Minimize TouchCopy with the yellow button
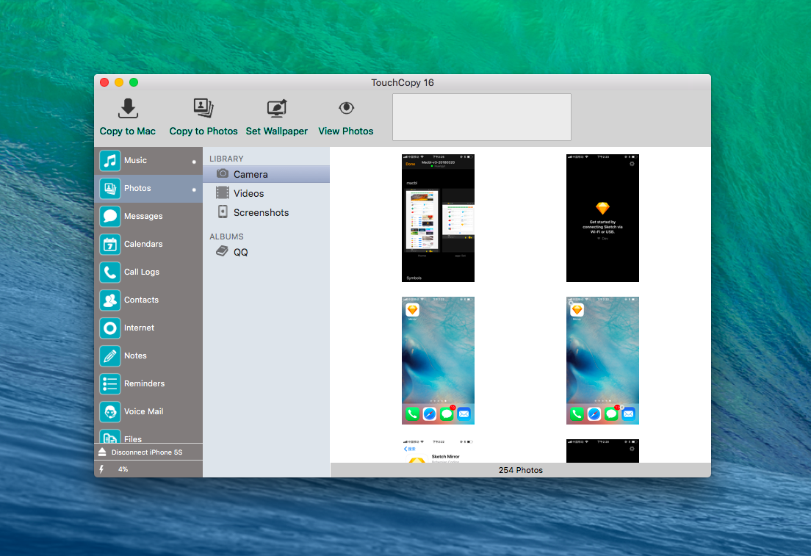This screenshot has height=556, width=811. 119,82
